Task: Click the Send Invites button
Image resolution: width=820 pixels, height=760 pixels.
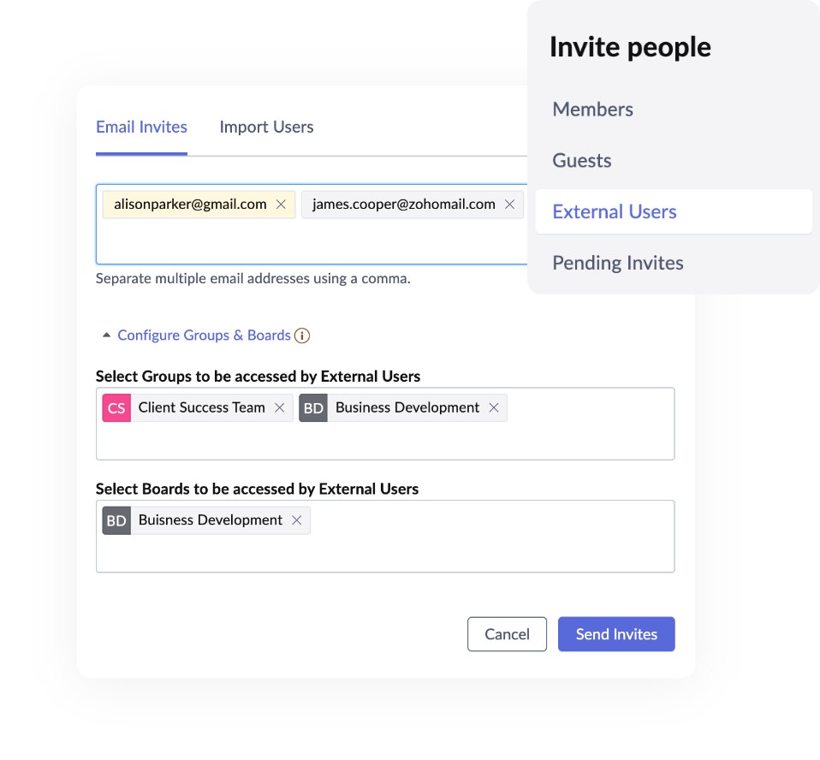Action: pos(616,634)
